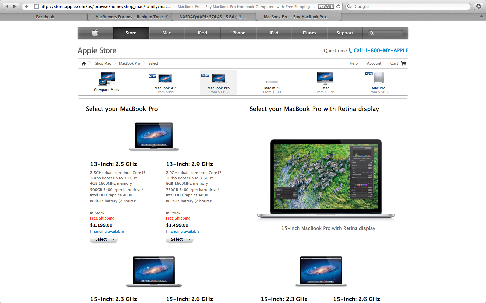Viewport: 486px width, 303px height.
Task: Click the Apple logo in the navigation bar
Action: tap(95, 33)
